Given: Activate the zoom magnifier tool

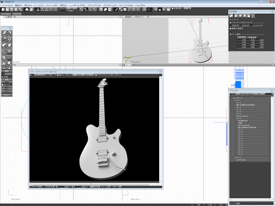Looking at the screenshot, I should pyautogui.click(x=9, y=64).
